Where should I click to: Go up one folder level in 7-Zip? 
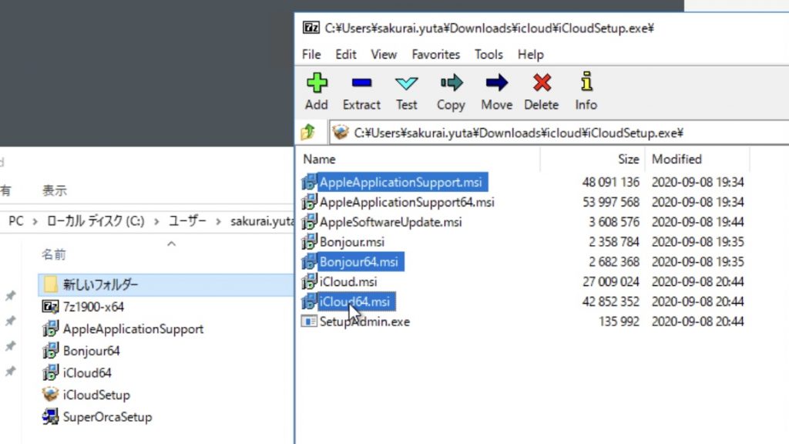point(308,133)
